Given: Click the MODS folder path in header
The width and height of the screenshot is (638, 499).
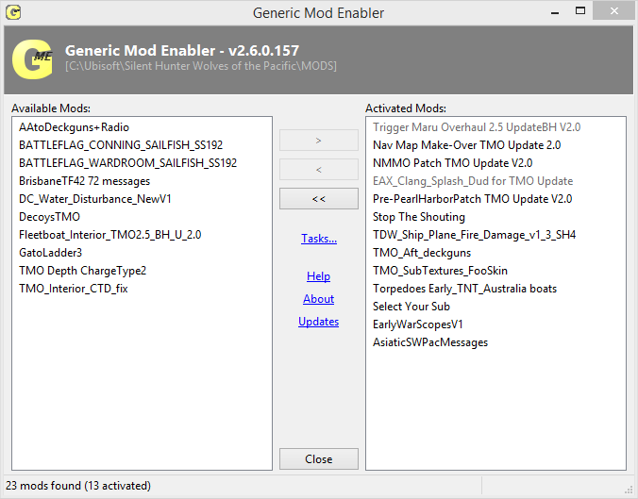Looking at the screenshot, I should pos(201,66).
